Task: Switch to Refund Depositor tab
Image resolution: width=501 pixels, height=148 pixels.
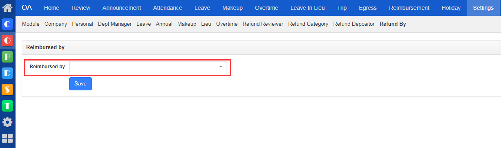Action: coord(354,24)
